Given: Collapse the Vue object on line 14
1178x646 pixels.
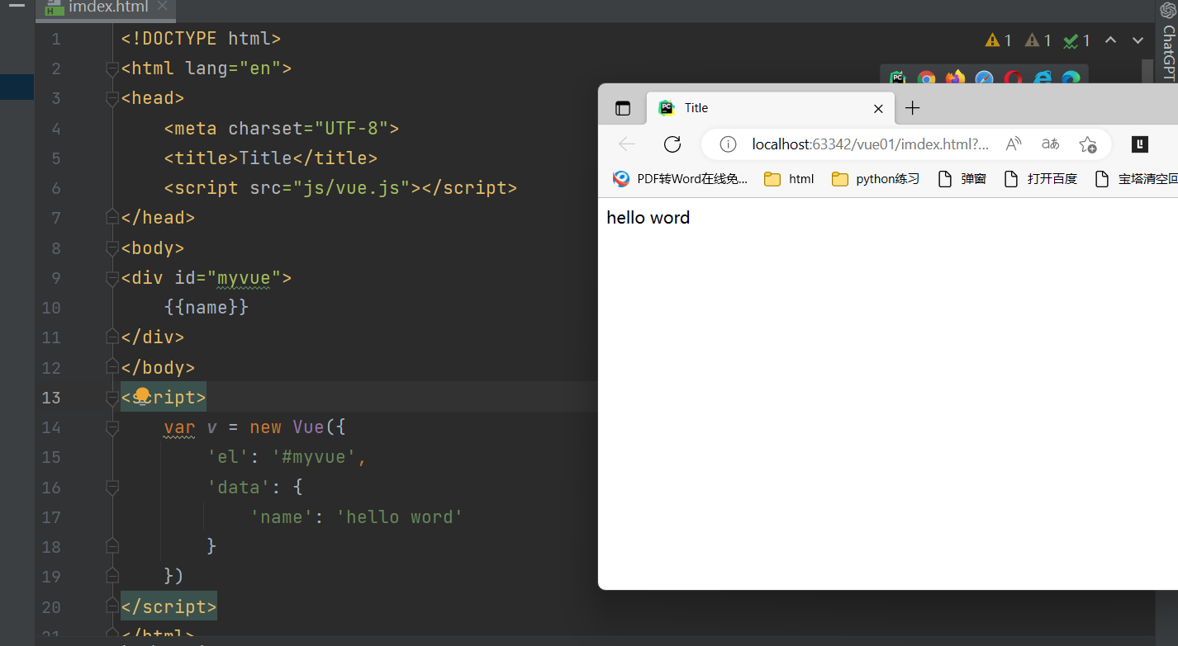Looking at the screenshot, I should (x=112, y=427).
